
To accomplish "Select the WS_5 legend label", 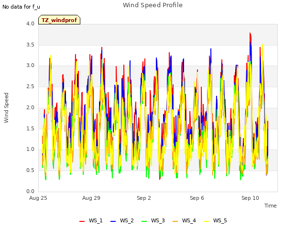I will click(x=220, y=220).
